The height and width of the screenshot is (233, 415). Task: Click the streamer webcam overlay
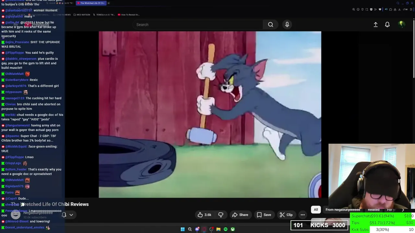(x=372, y=177)
